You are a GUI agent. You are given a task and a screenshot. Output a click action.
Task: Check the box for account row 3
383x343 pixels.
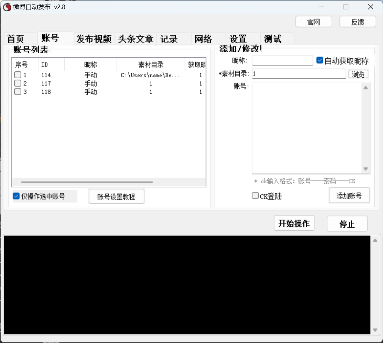[x=17, y=92]
